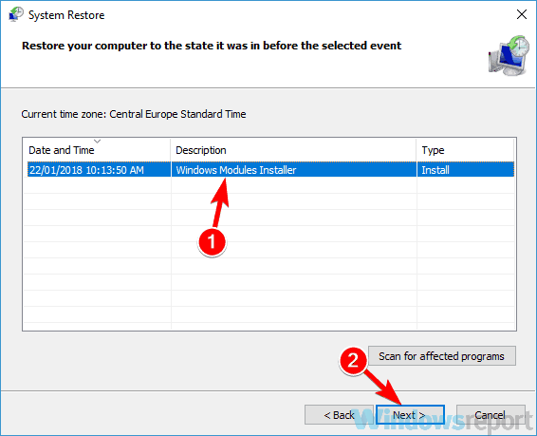Click the System Restore window title text
This screenshot has width=537, height=436.
pos(66,15)
